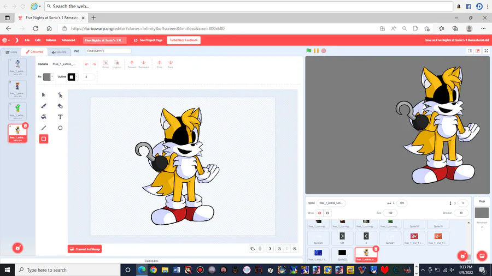Open the Edit menu
Viewport: 492px width, 276px height.
point(38,40)
